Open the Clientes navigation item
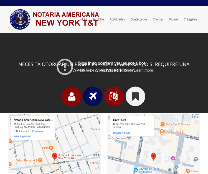Image resolution: width=208 pixels, height=174 pixels. point(158,19)
